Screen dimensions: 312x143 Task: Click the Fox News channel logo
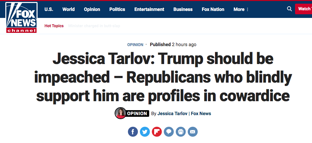[22, 18]
